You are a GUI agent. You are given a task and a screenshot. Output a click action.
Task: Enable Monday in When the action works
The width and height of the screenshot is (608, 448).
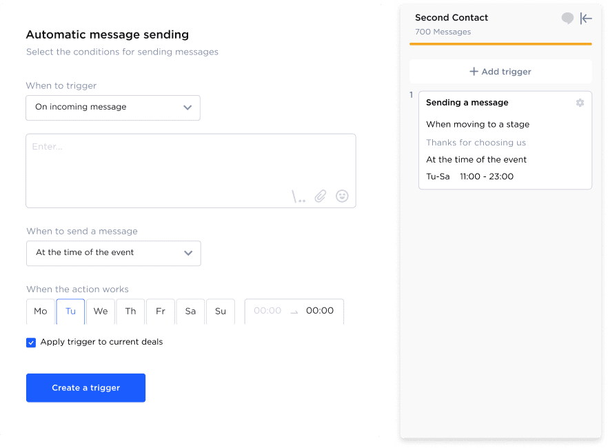click(x=40, y=312)
